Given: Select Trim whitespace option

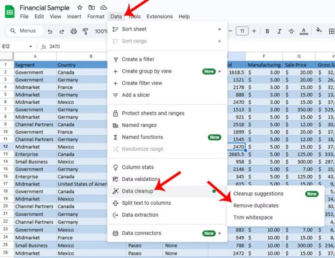Looking at the screenshot, I should [253, 217].
